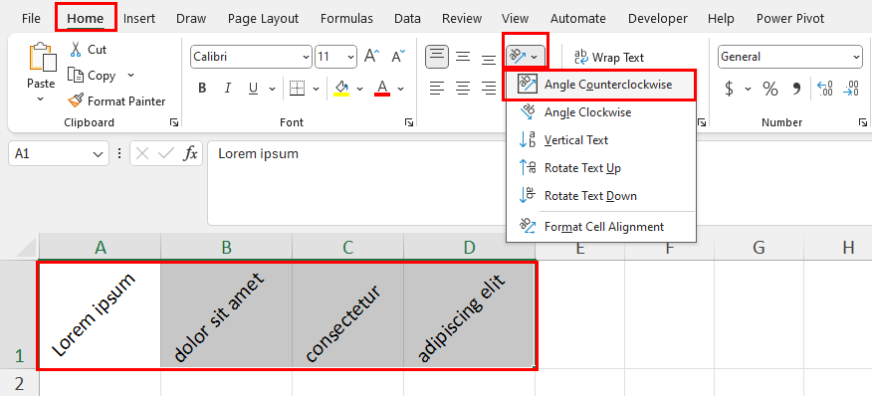Choose Angle Clockwise
872x396 pixels.
coord(600,112)
